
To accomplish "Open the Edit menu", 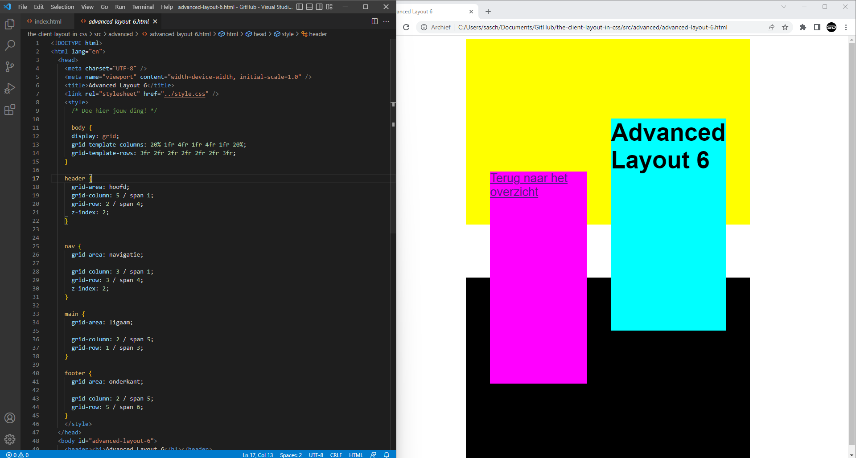I will [39, 7].
